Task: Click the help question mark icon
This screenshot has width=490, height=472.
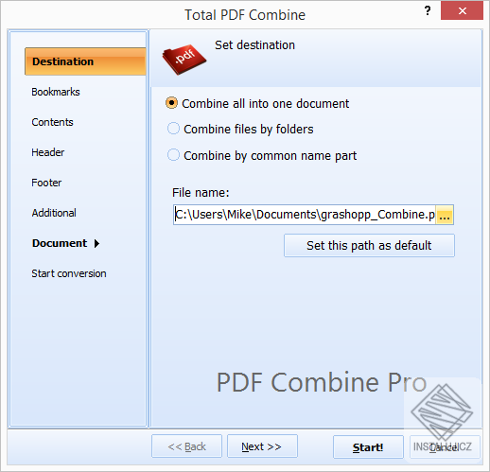Action: coord(428,10)
